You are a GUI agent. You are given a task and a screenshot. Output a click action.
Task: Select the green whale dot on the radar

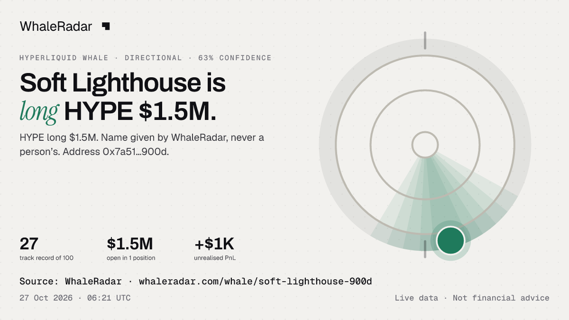[450, 240]
